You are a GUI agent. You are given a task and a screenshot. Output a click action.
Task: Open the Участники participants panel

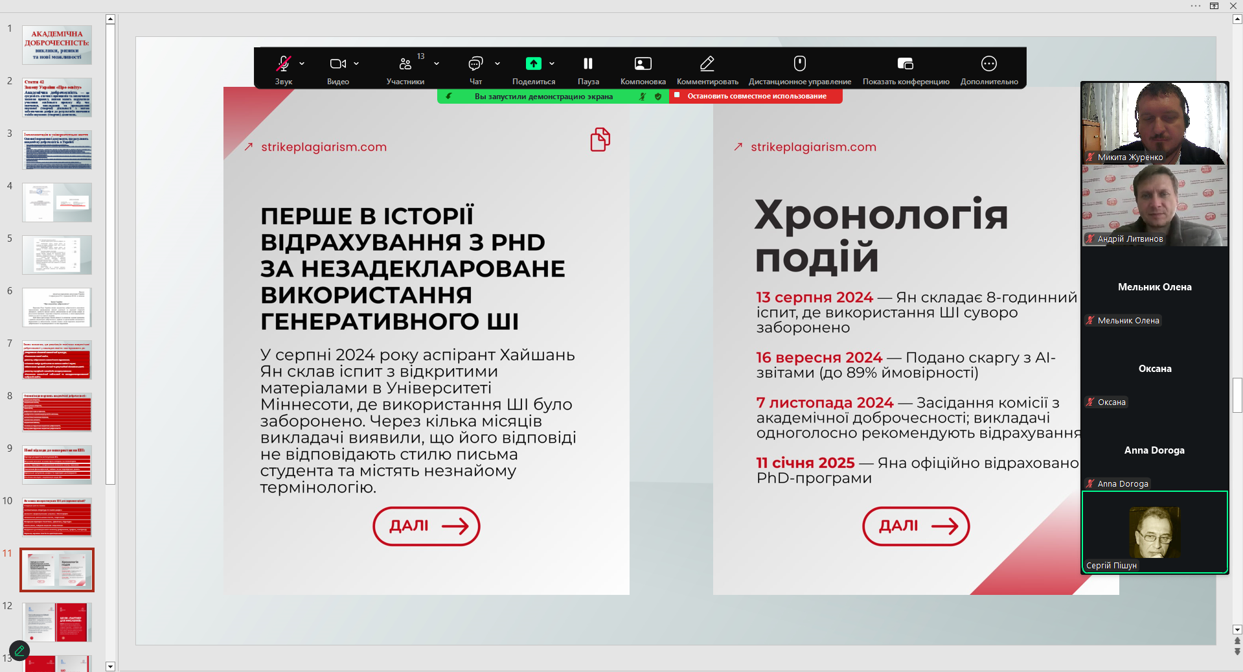point(405,64)
